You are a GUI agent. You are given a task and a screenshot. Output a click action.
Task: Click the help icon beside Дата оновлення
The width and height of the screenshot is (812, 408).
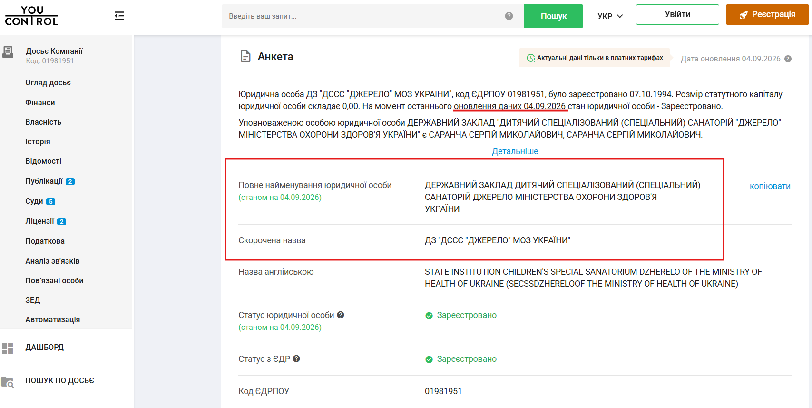click(788, 59)
